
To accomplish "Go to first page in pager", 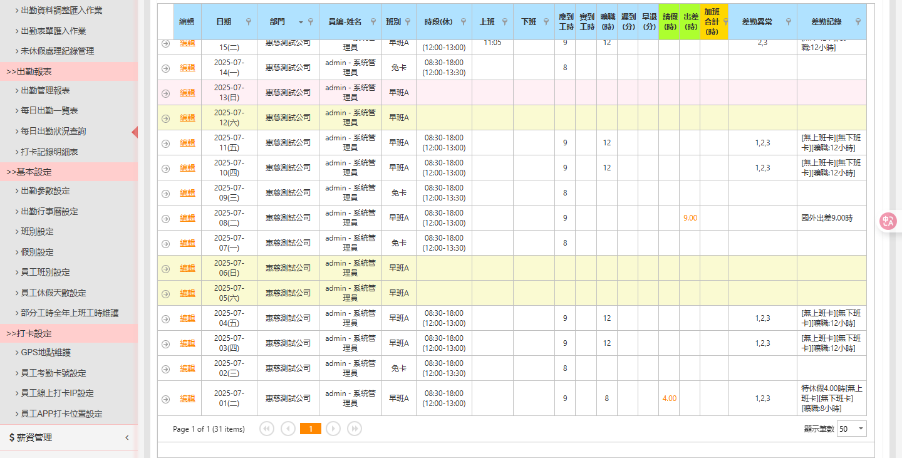I will pos(267,429).
